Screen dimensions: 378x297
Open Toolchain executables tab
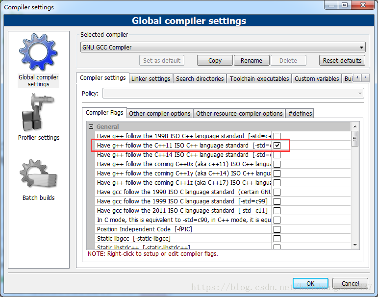(x=259, y=78)
